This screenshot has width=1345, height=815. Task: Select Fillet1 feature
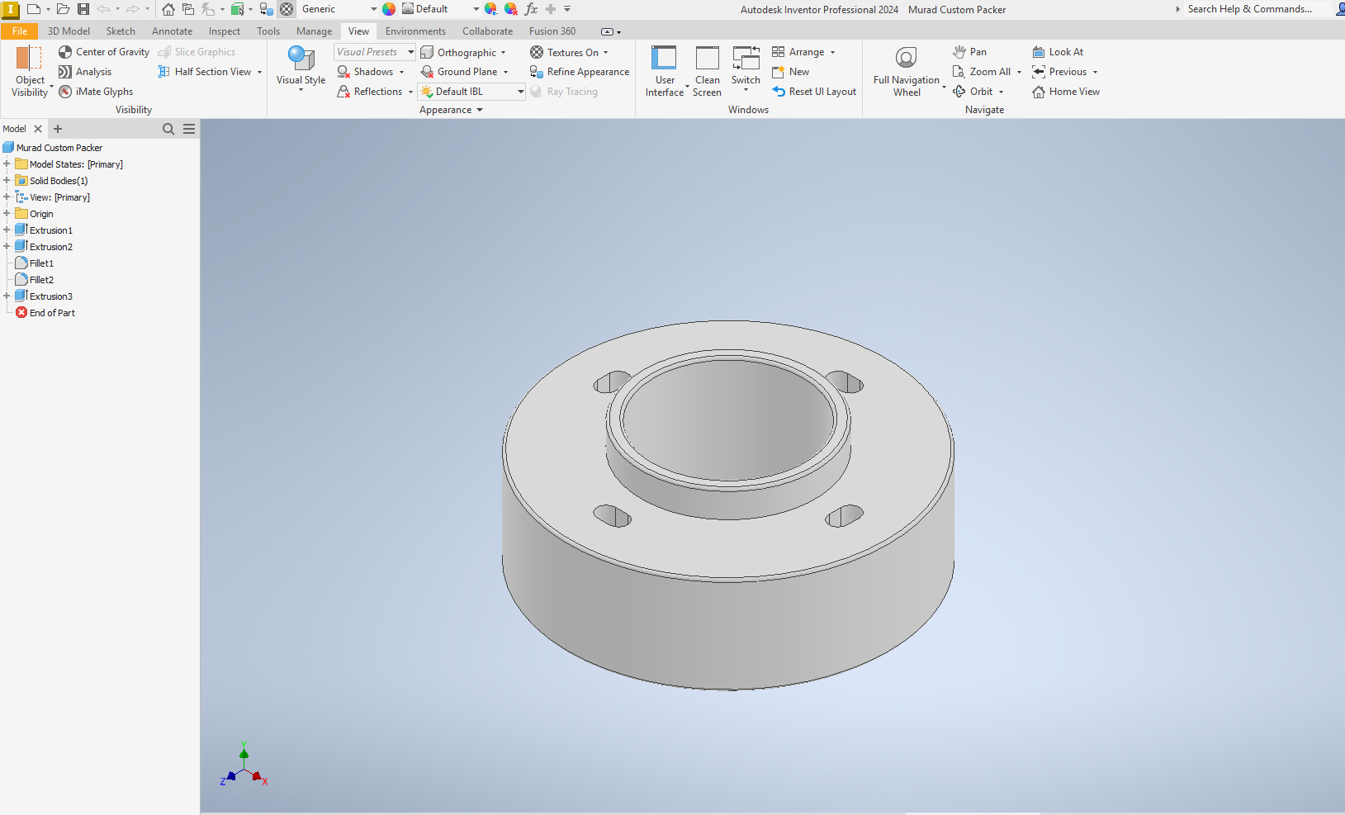[x=41, y=263]
